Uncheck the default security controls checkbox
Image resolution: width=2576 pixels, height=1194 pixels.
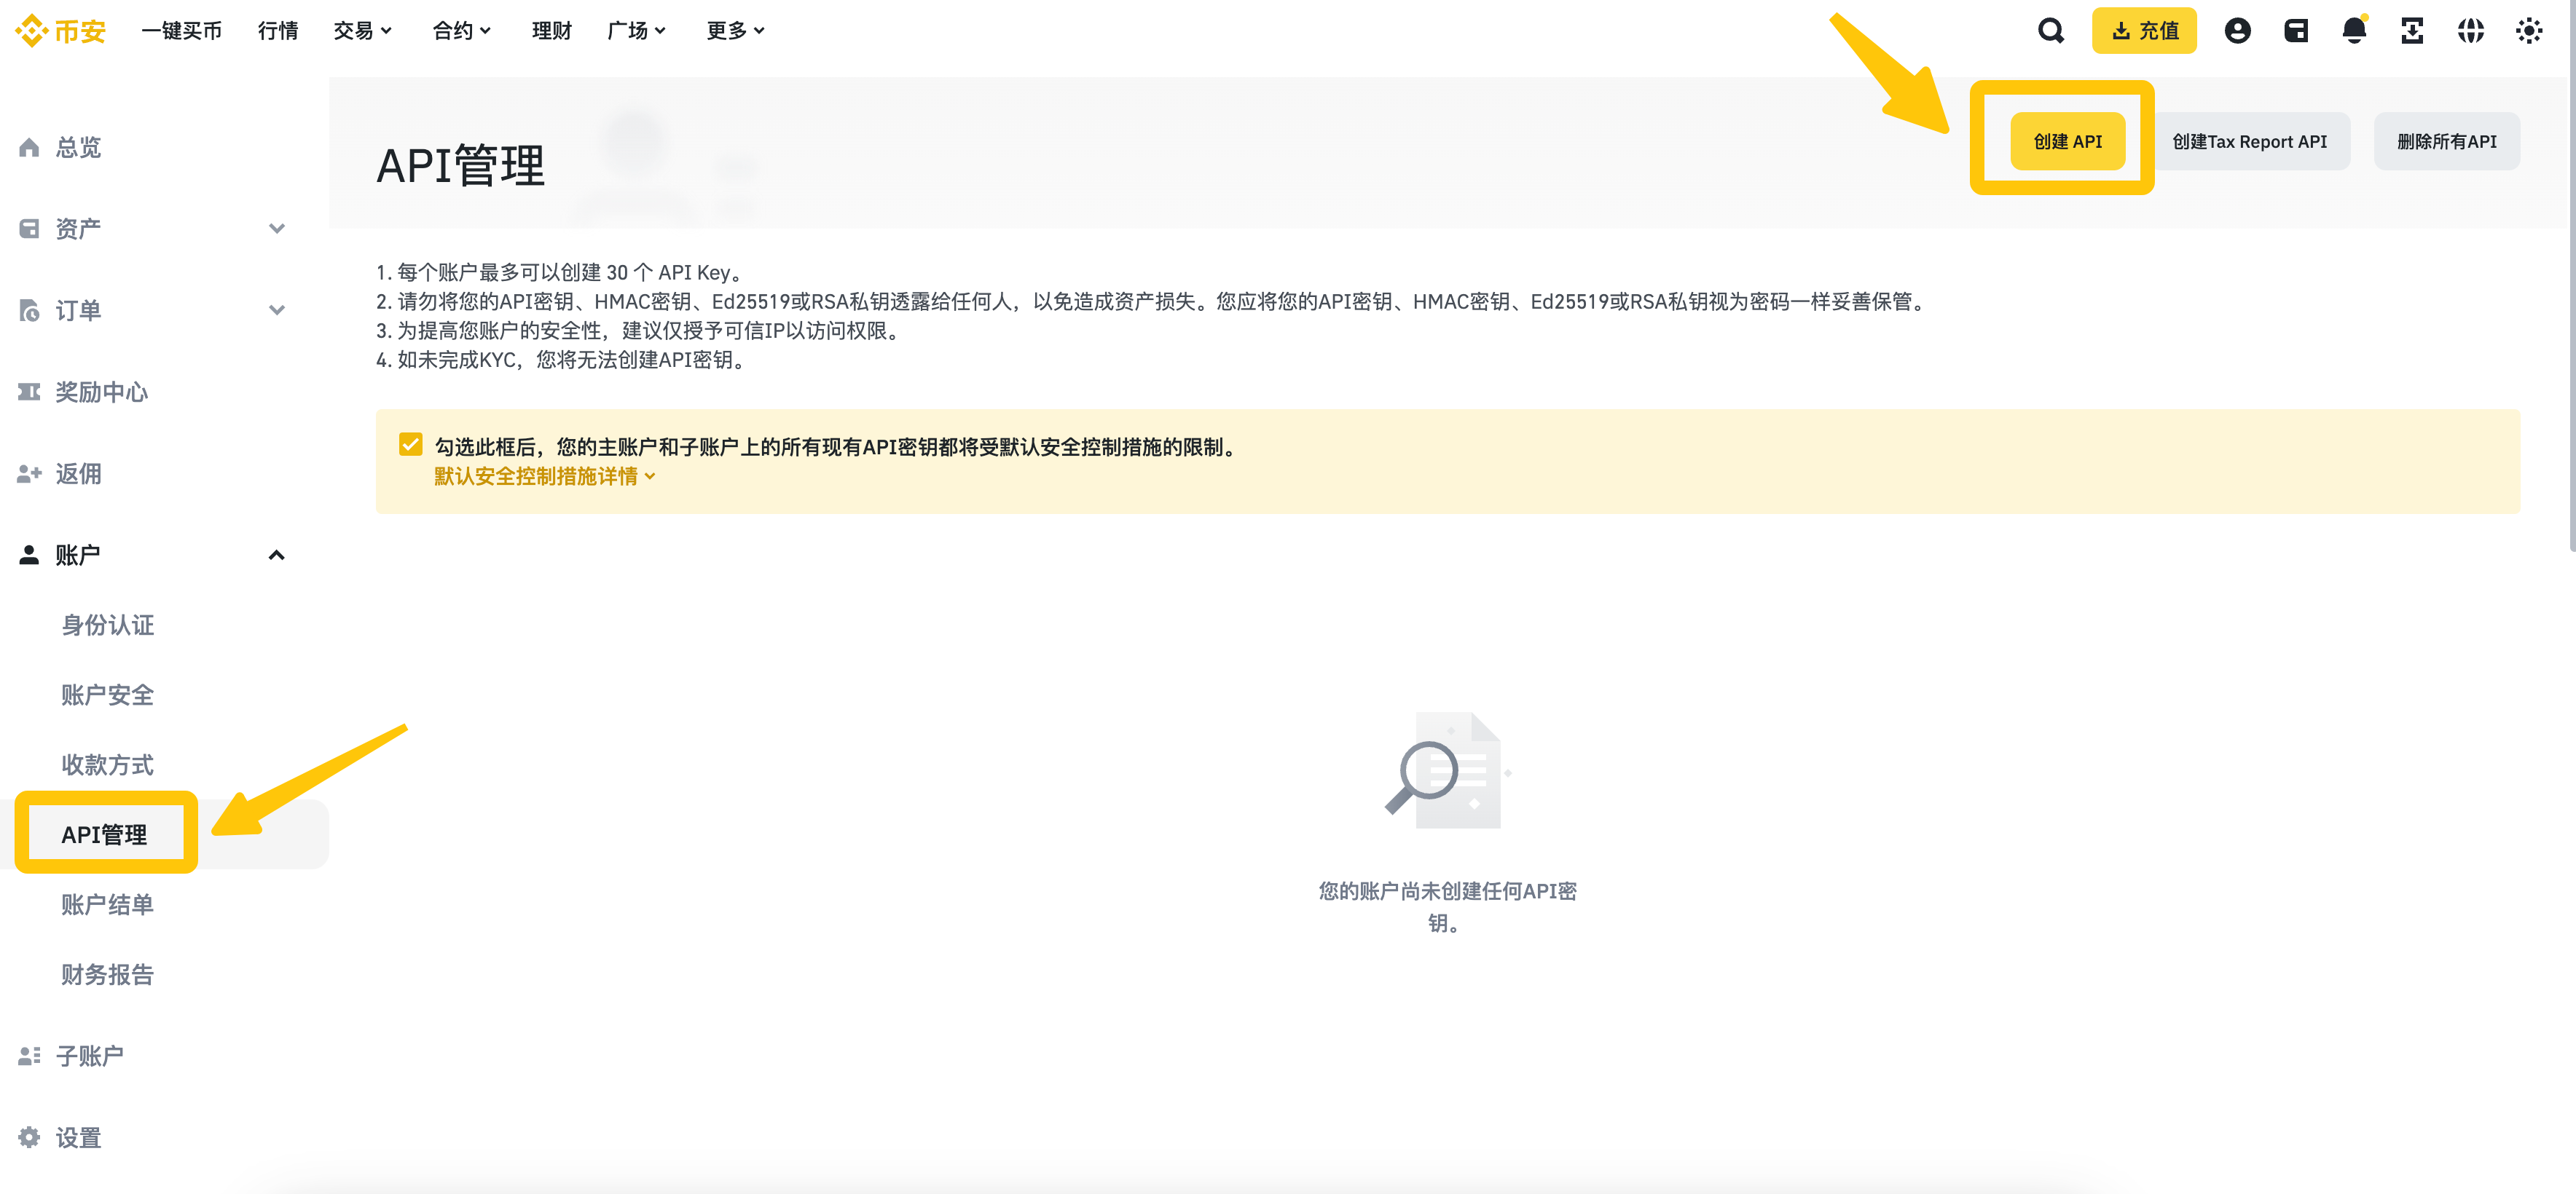410,445
